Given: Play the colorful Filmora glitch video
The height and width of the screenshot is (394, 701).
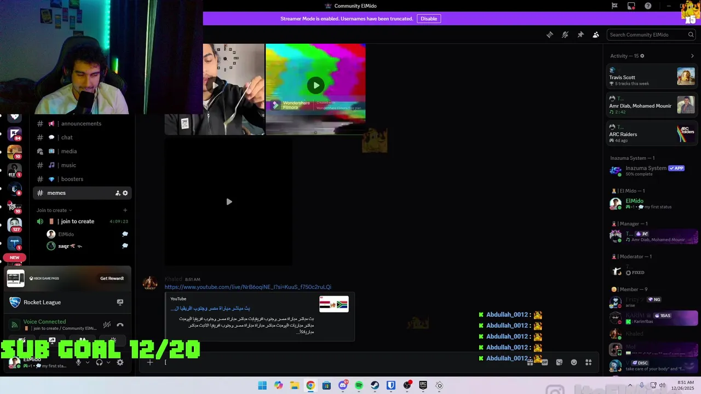Looking at the screenshot, I should 315,85.
